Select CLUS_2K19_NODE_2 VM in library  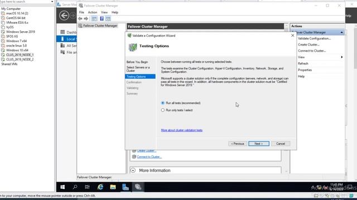tap(20, 59)
